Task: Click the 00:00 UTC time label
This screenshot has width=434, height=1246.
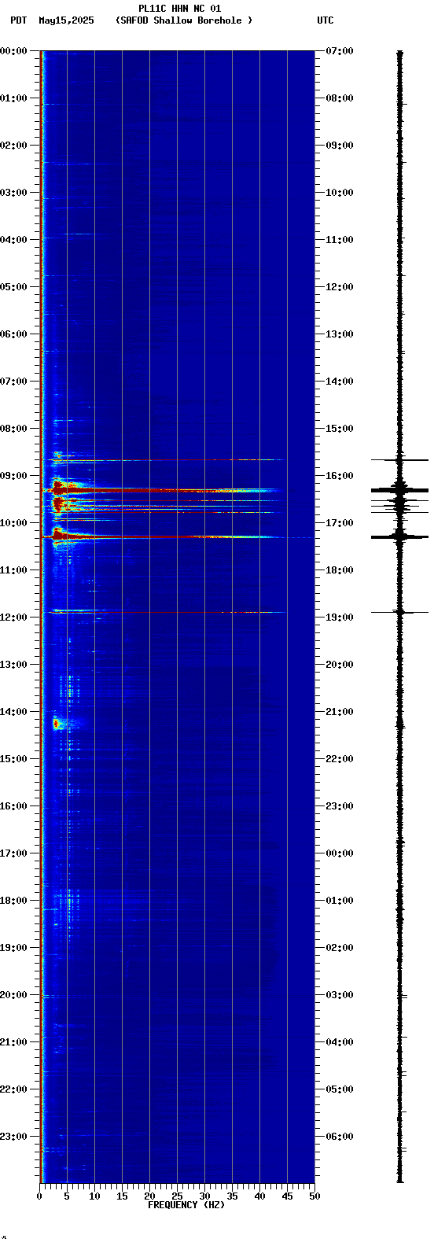Action: click(339, 853)
